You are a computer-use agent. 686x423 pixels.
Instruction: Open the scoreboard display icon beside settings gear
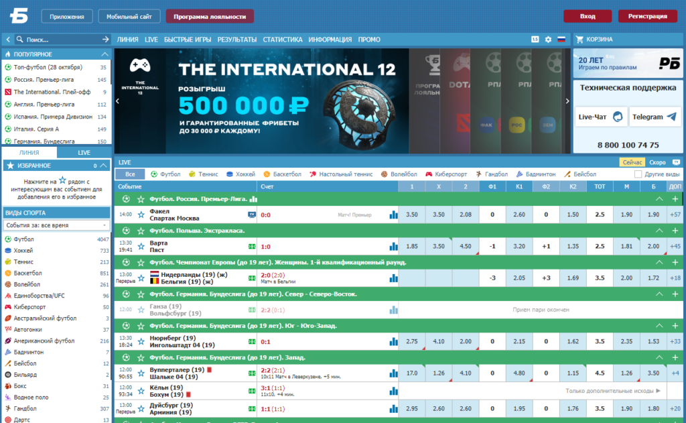(x=535, y=40)
